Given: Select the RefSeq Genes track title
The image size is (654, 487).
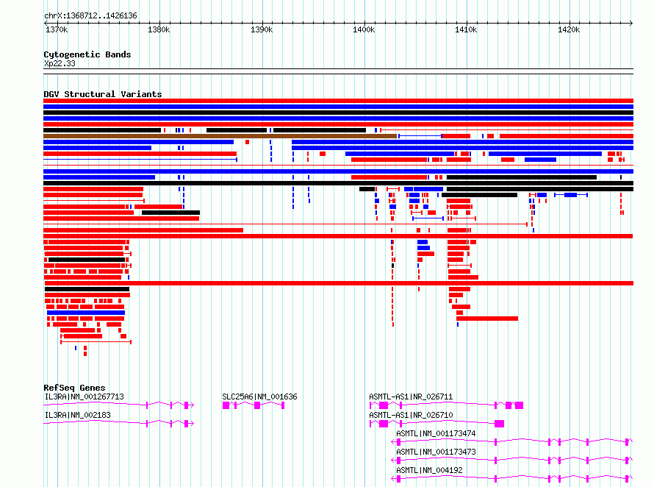Looking at the screenshot, I should coord(74,388).
